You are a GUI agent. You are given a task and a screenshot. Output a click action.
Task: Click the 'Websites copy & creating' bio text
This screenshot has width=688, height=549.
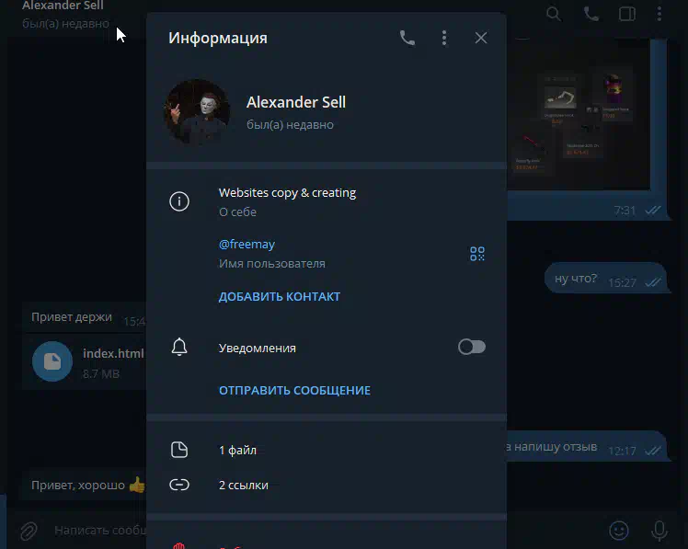point(287,192)
